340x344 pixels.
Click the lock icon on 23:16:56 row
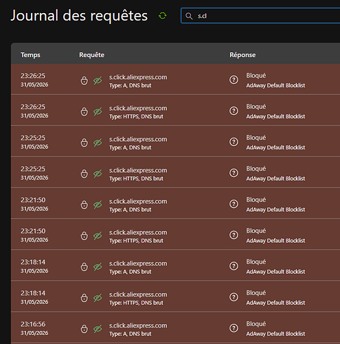(x=84, y=329)
